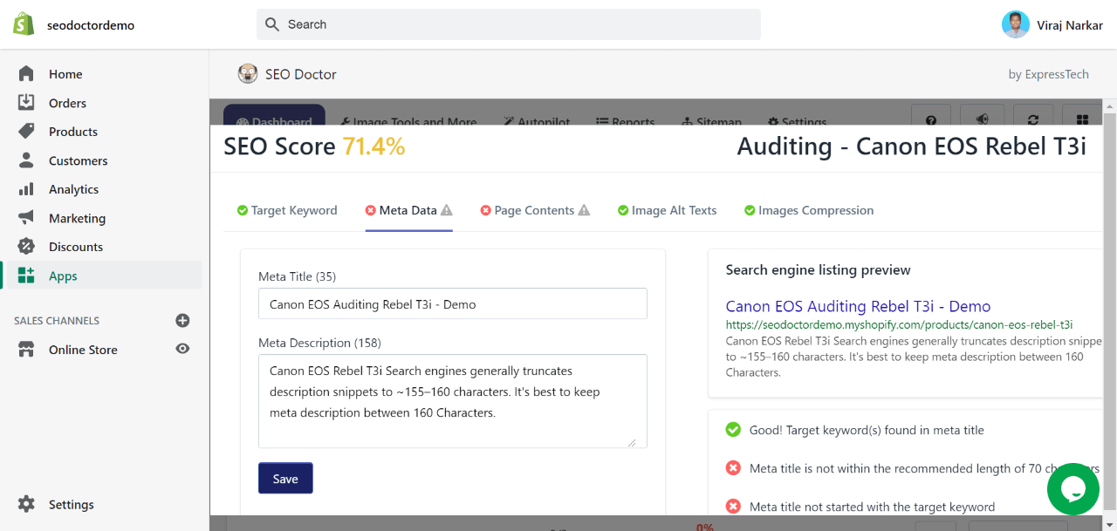Open Customers using the person icon
1117x531 pixels.
click(26, 160)
